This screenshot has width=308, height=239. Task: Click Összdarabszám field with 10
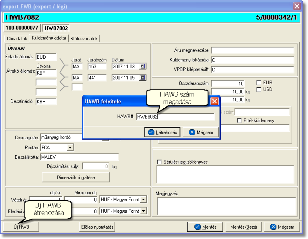click(x=228, y=83)
